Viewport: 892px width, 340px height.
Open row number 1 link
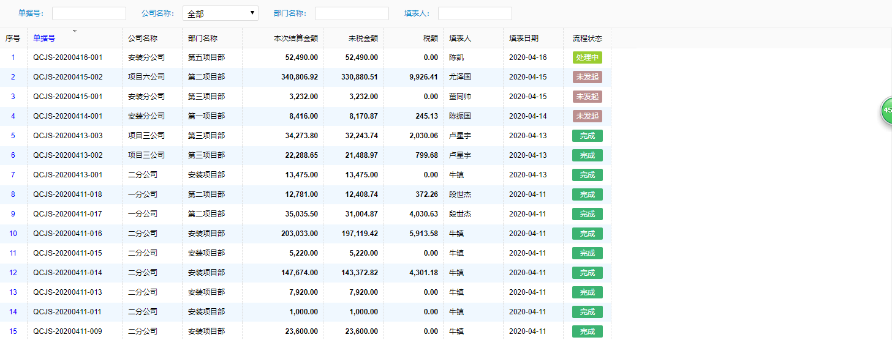coord(13,57)
